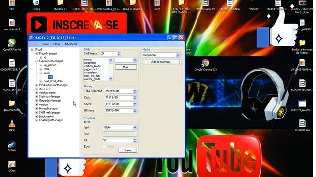Open the Velocity Xbox 360 File Explorer icon
Viewport: 316px width, 177px height.
click(302, 3)
